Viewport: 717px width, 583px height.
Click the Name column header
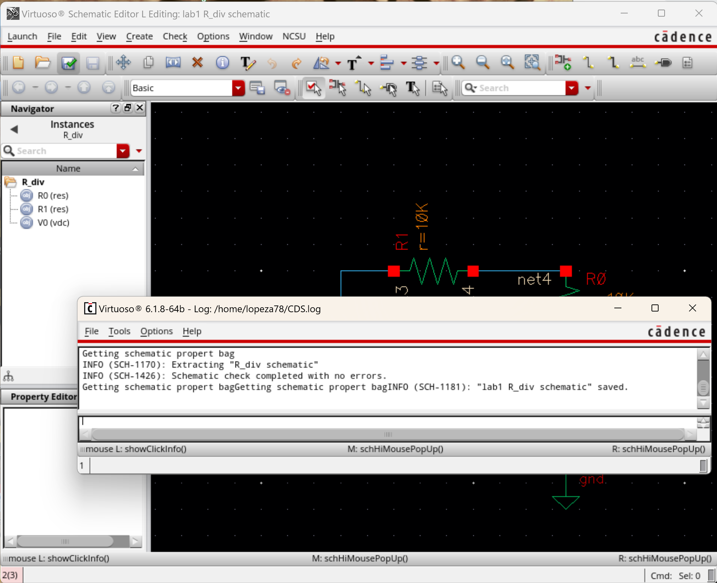68,168
